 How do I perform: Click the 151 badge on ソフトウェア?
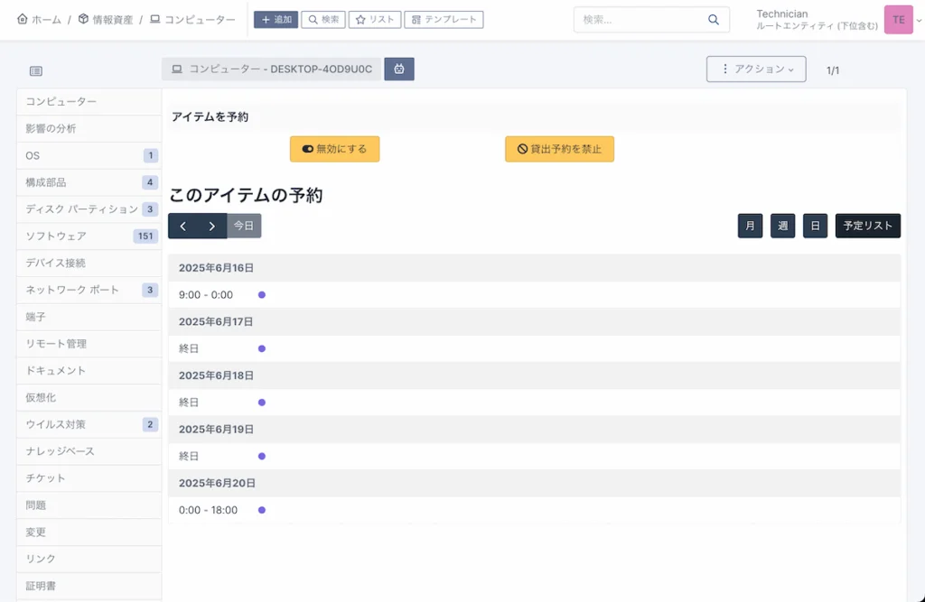[x=145, y=236]
